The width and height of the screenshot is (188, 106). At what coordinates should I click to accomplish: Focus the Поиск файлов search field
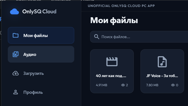139,37
